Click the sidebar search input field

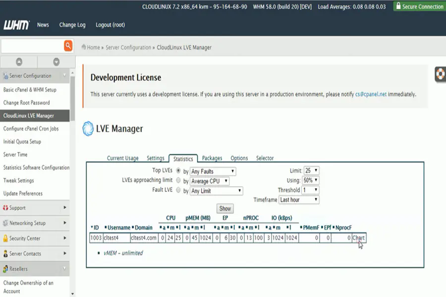coord(32,47)
